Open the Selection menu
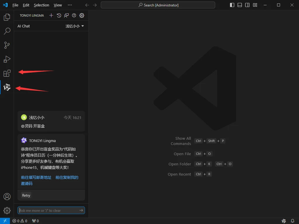The image size is (299, 224). point(41,5)
